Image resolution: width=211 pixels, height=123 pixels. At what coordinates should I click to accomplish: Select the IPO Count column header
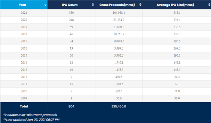pos(71,5)
